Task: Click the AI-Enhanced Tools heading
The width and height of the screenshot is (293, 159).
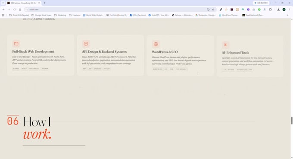Action: tap(235, 53)
